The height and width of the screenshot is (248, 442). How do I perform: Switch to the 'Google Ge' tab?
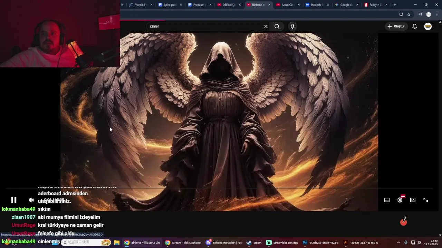[x=346, y=5]
